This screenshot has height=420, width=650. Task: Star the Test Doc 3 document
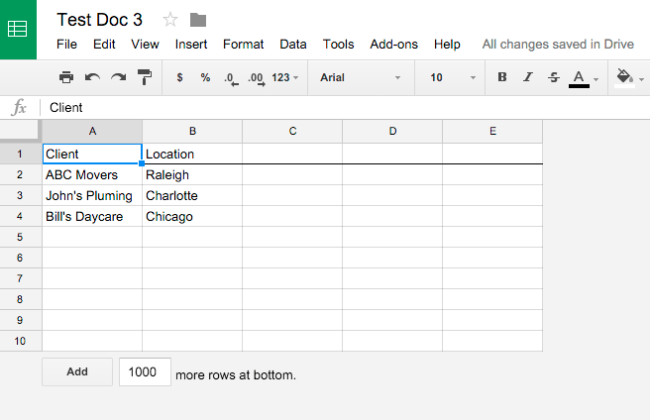(x=170, y=20)
